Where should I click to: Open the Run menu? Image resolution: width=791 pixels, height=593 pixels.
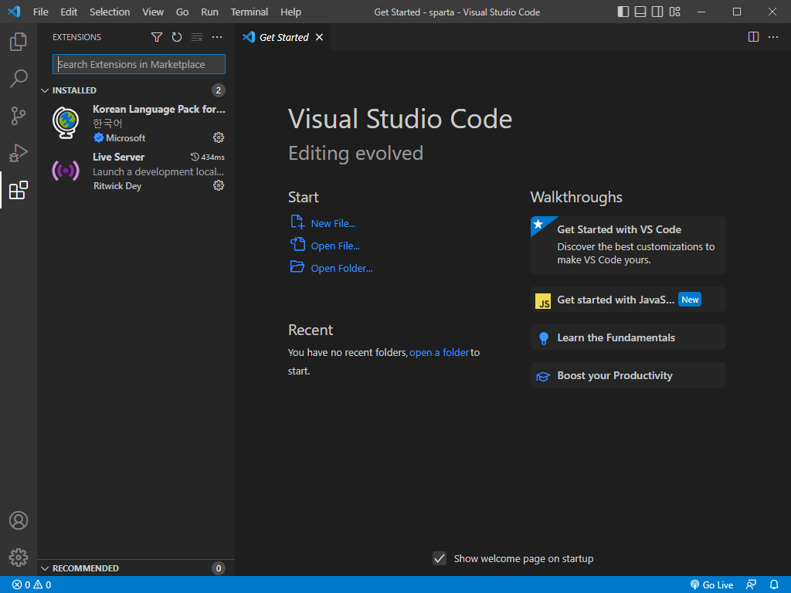tap(210, 12)
